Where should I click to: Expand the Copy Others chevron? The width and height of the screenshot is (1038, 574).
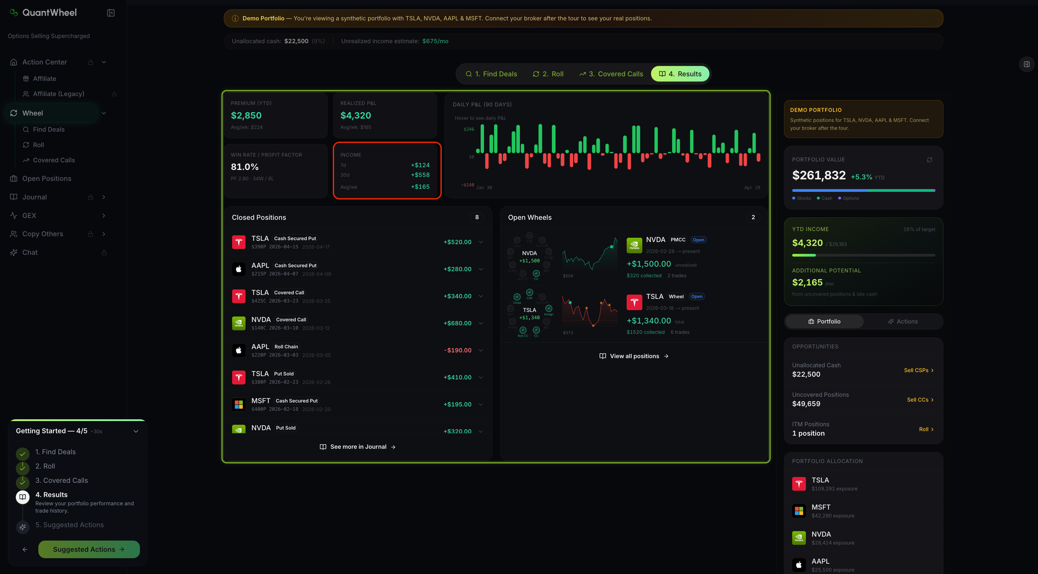(x=104, y=234)
